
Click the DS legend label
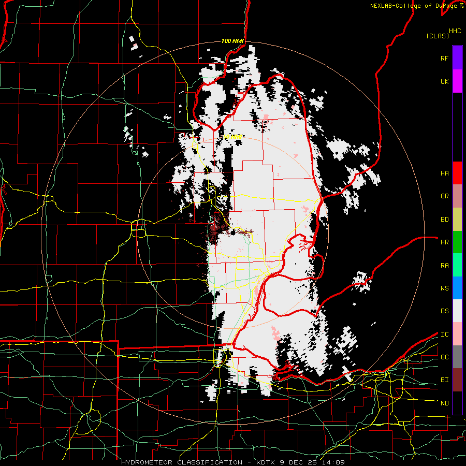pos(445,311)
